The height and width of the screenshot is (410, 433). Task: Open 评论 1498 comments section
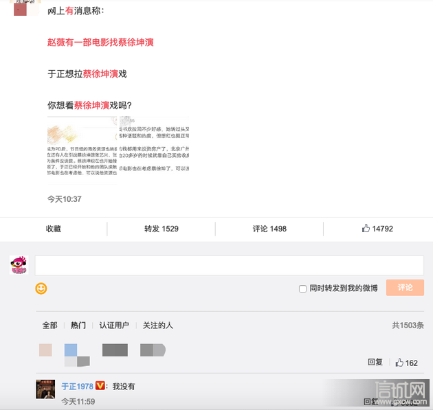point(269,229)
